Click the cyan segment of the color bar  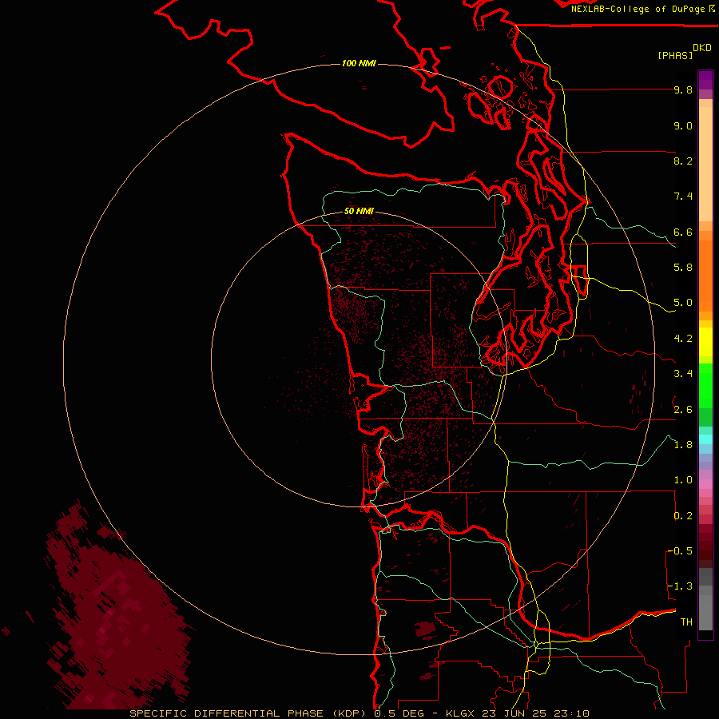pos(705,439)
